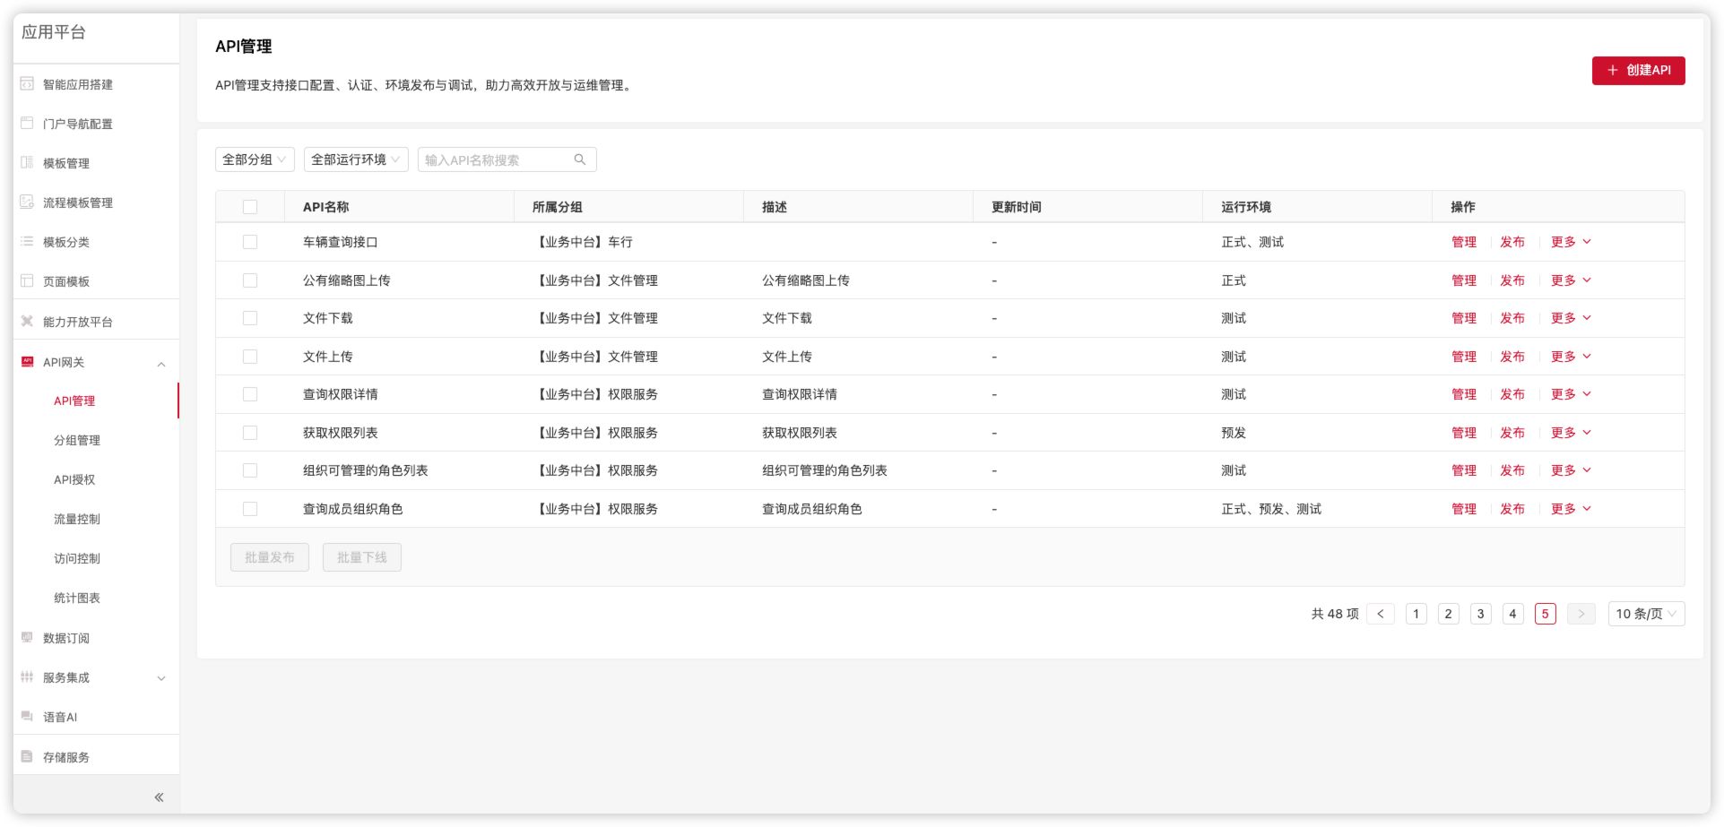
Task: Click 发布 link on the 文件上传 row
Action: (x=1512, y=356)
